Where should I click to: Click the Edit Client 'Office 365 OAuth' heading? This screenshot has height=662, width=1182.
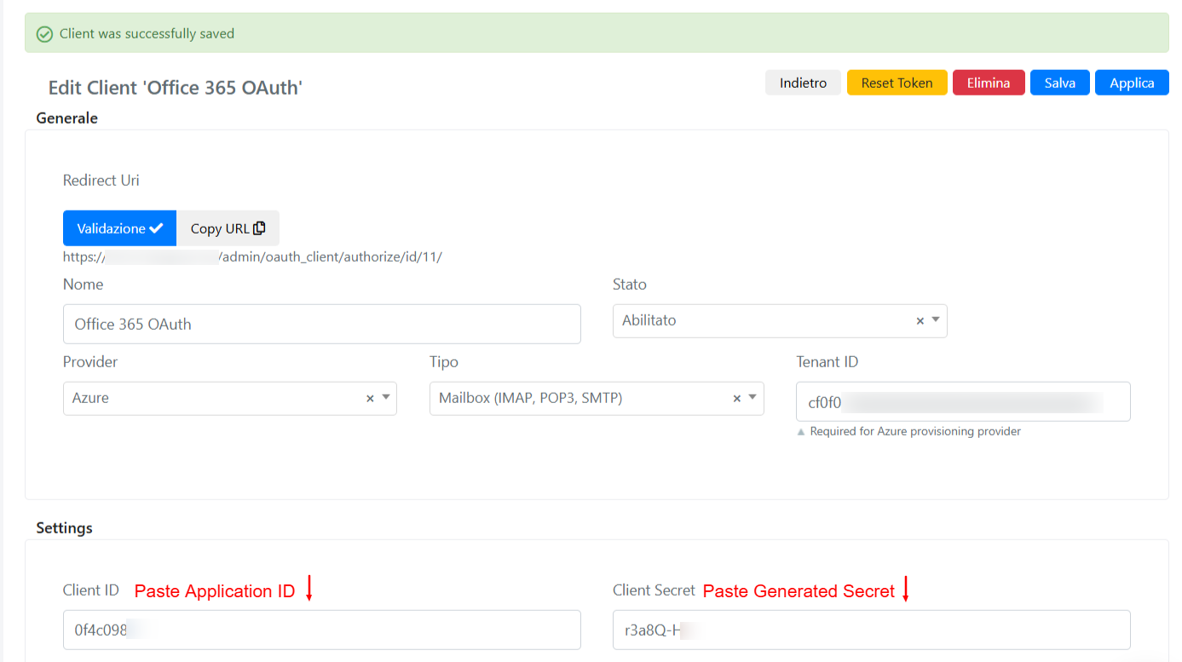[x=176, y=88]
